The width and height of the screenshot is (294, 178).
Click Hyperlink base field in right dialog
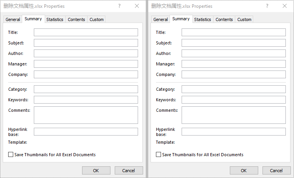pyautogui.click(x=234, y=132)
